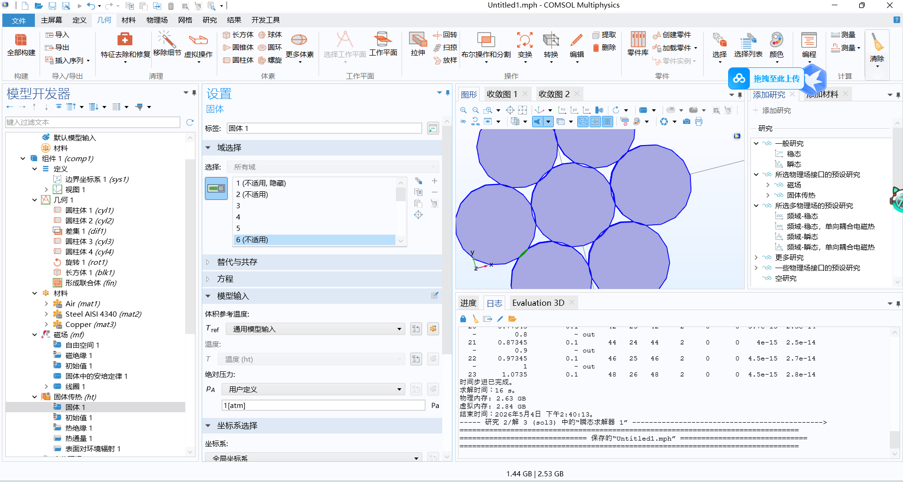Click the log window vertical scrollbar thumb
903x482 pixels.
pyautogui.click(x=895, y=440)
